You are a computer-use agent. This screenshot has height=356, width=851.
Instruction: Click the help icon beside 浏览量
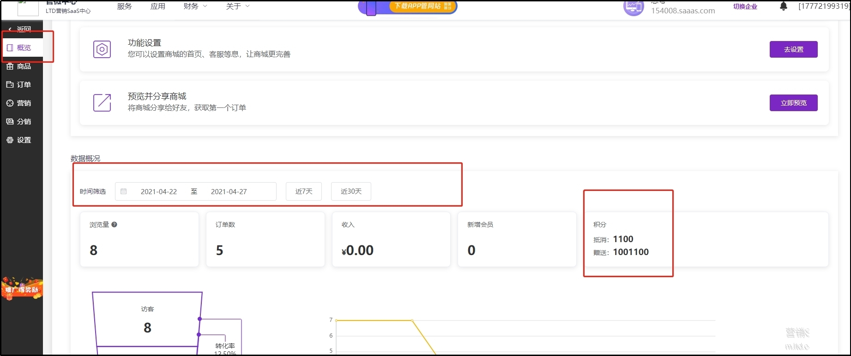click(x=115, y=225)
